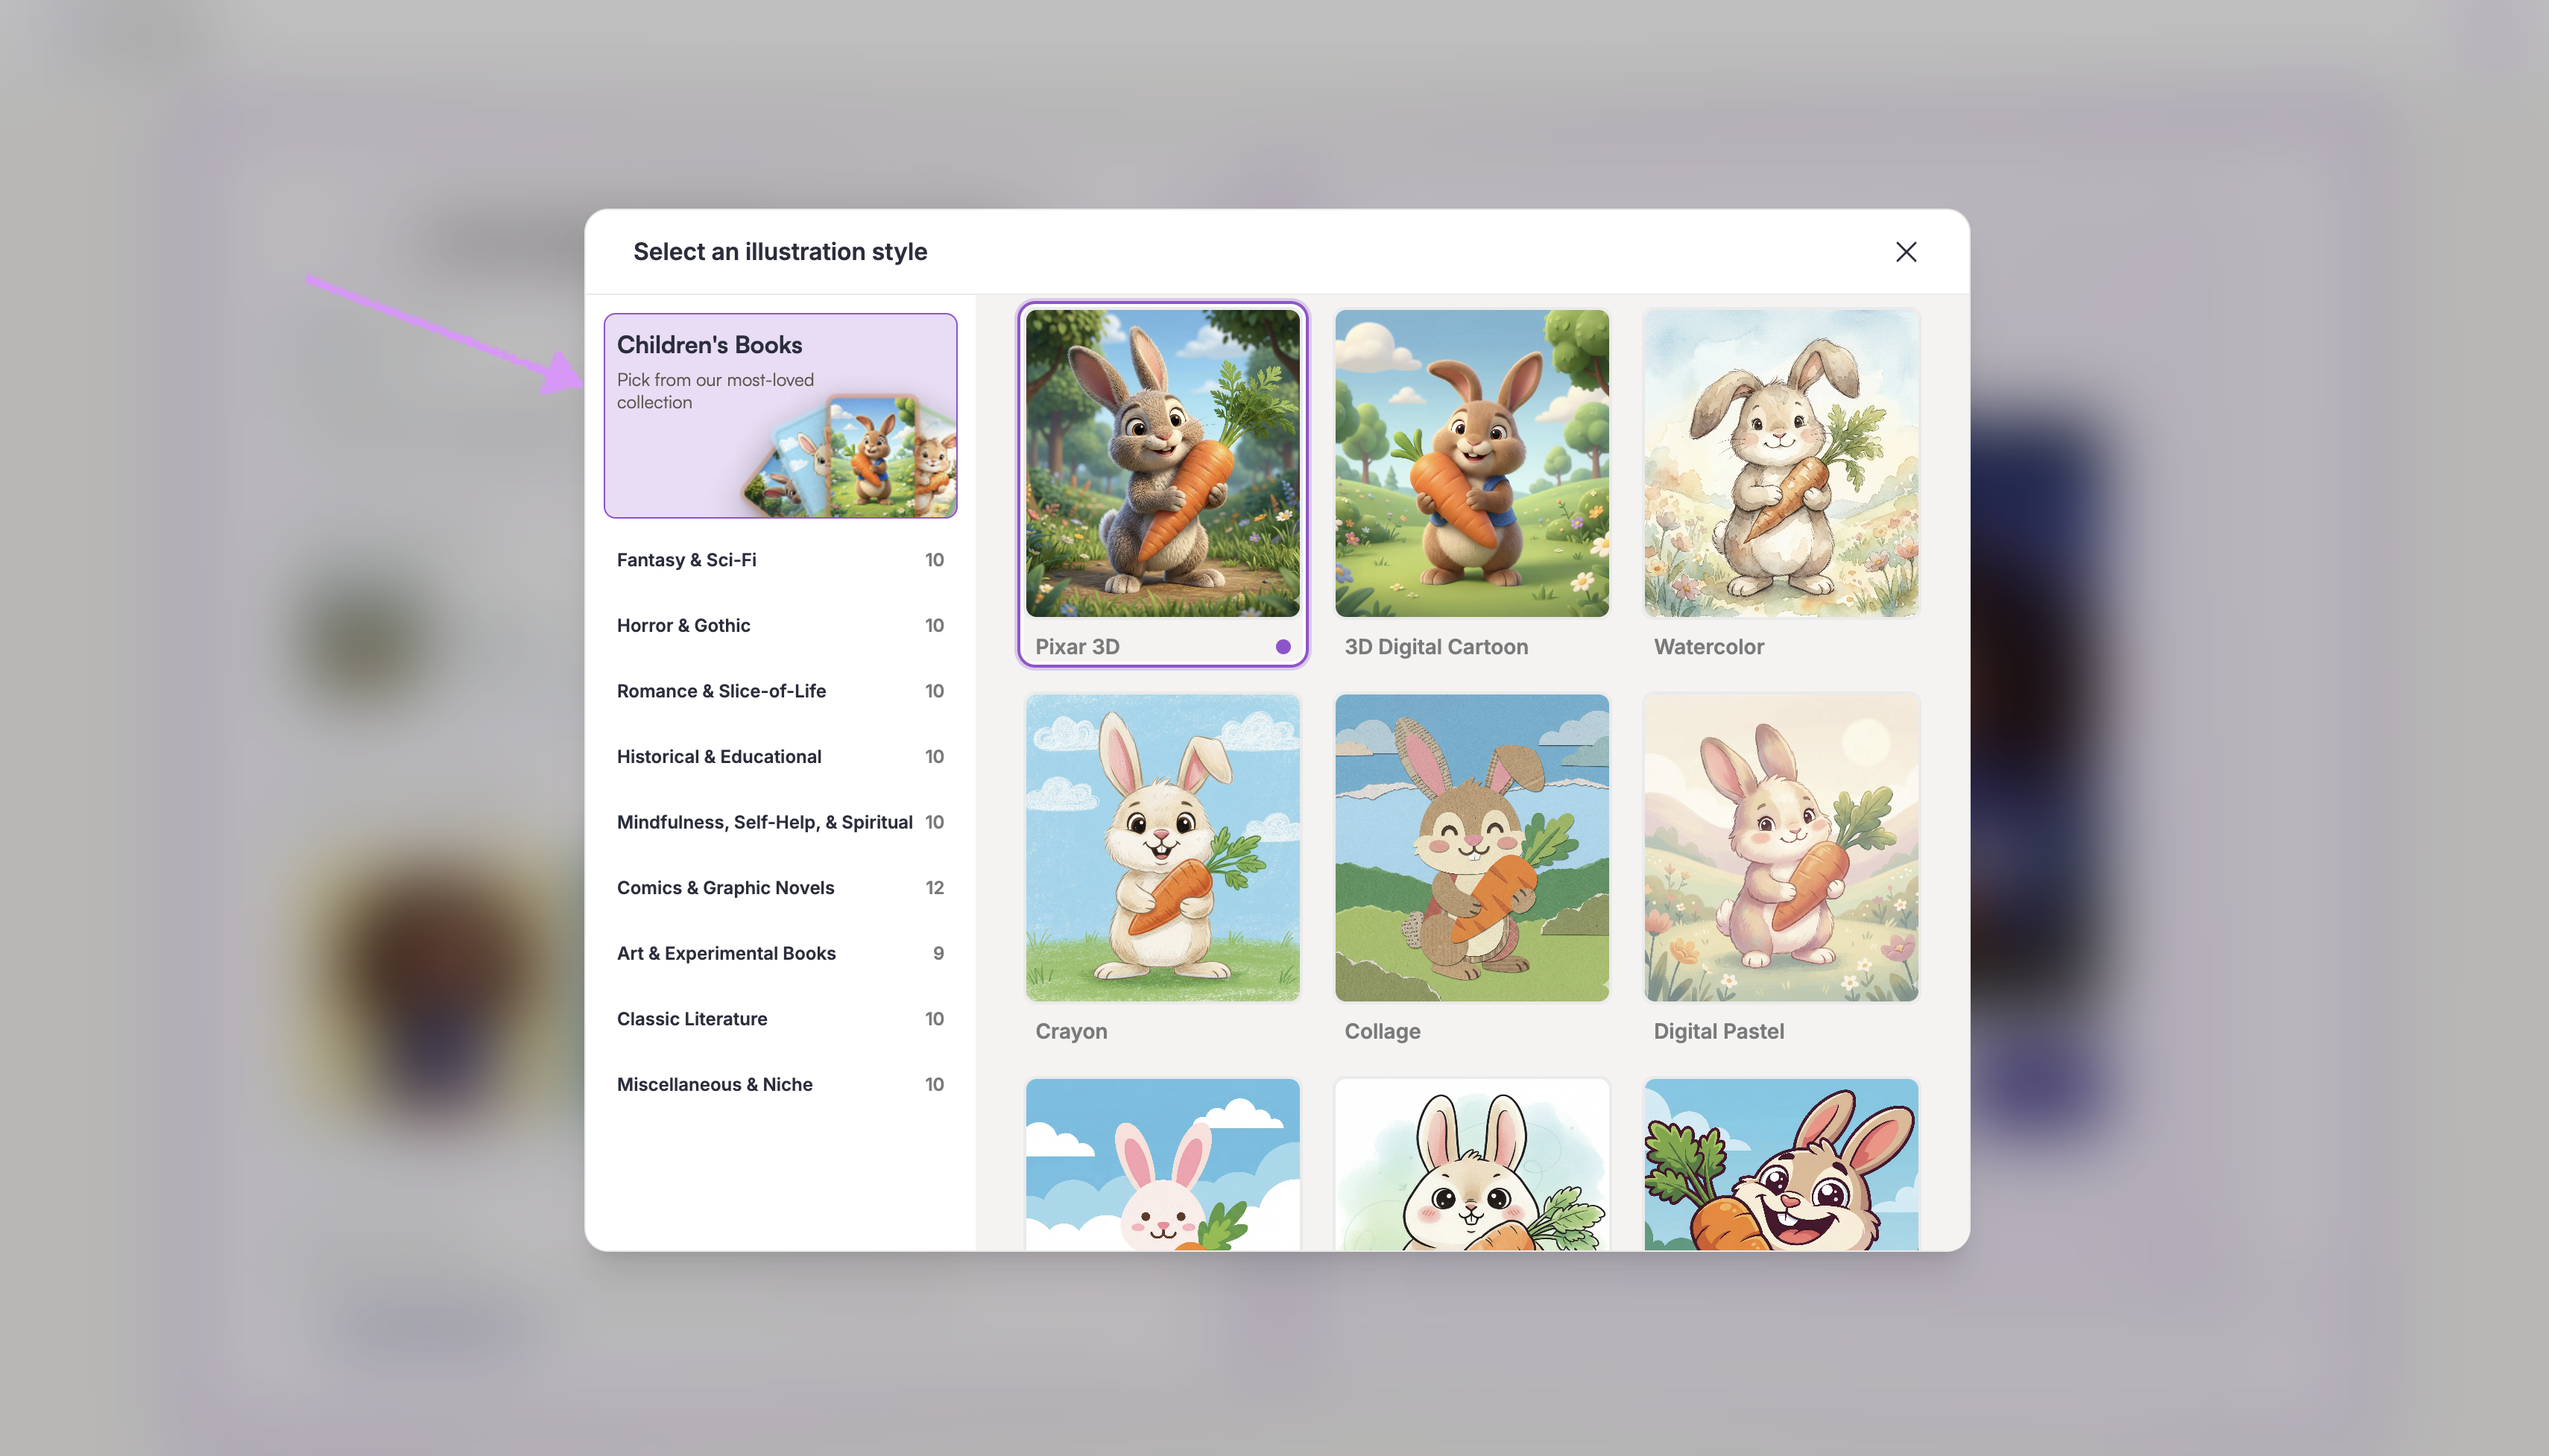The image size is (2549, 1456).
Task: Close the illustration style dialog
Action: [x=1905, y=252]
